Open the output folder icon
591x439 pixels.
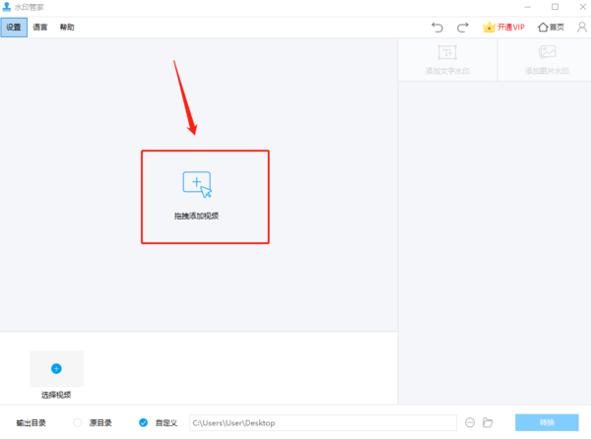(x=488, y=422)
